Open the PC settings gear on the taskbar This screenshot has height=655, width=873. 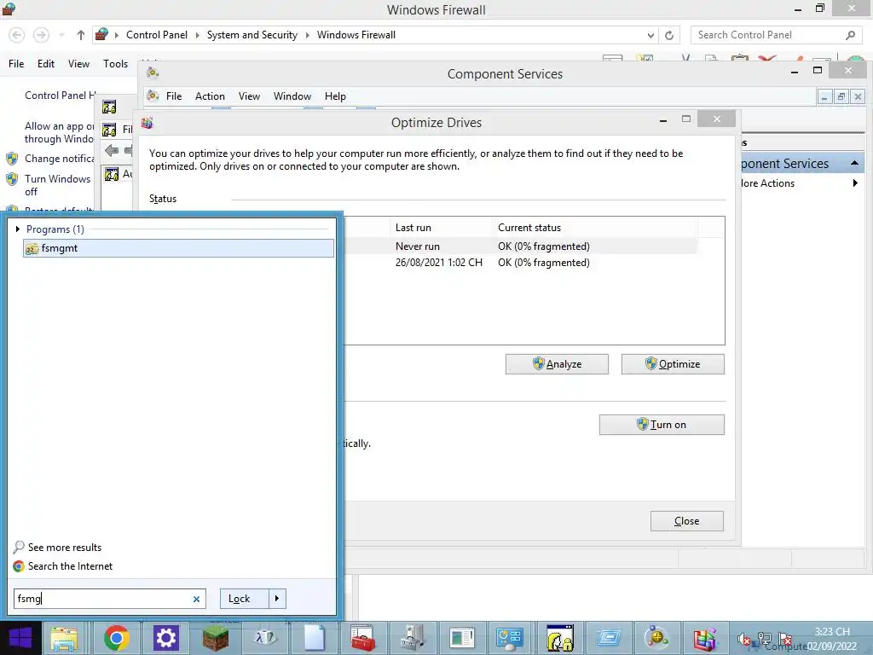[x=166, y=638]
